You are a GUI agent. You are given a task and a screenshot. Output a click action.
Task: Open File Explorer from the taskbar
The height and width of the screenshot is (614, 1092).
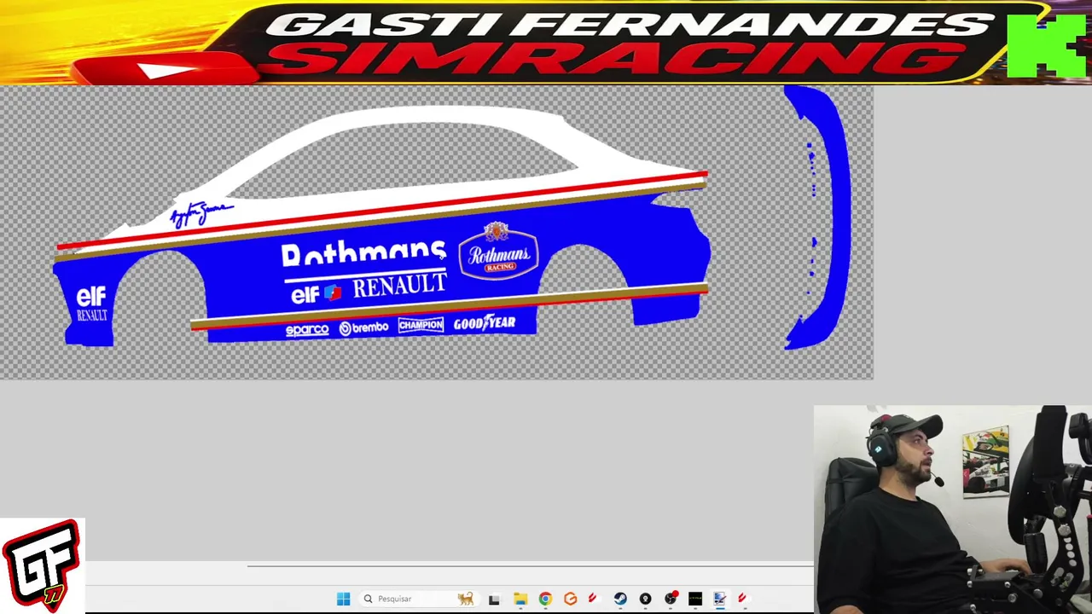[520, 599]
